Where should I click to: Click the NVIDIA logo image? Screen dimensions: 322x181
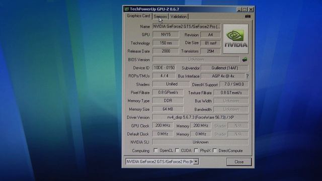click(x=235, y=39)
